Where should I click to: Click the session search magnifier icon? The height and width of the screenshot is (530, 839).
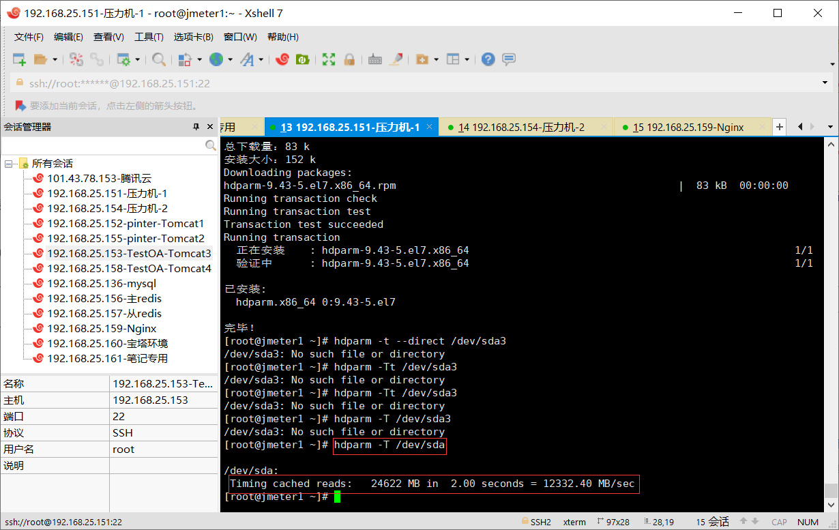[x=211, y=145]
